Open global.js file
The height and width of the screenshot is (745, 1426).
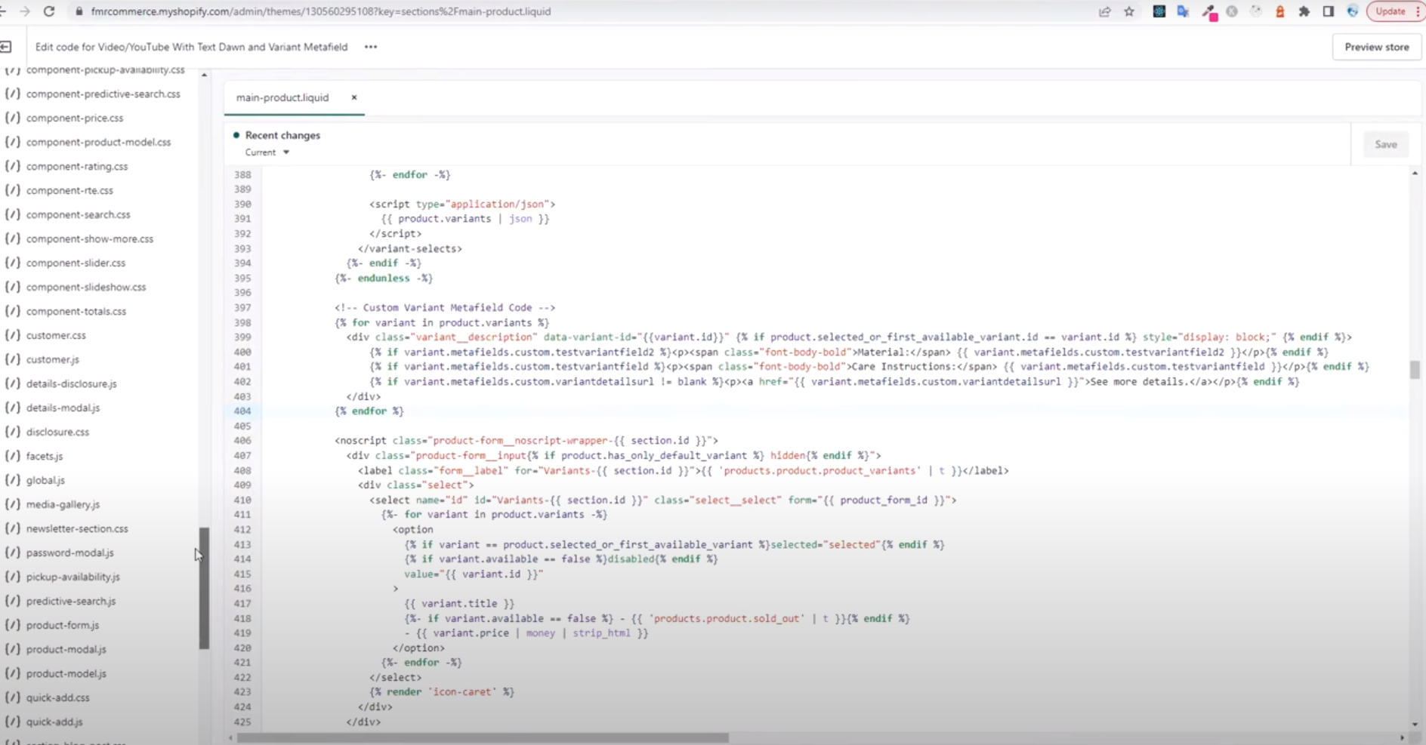tap(45, 480)
